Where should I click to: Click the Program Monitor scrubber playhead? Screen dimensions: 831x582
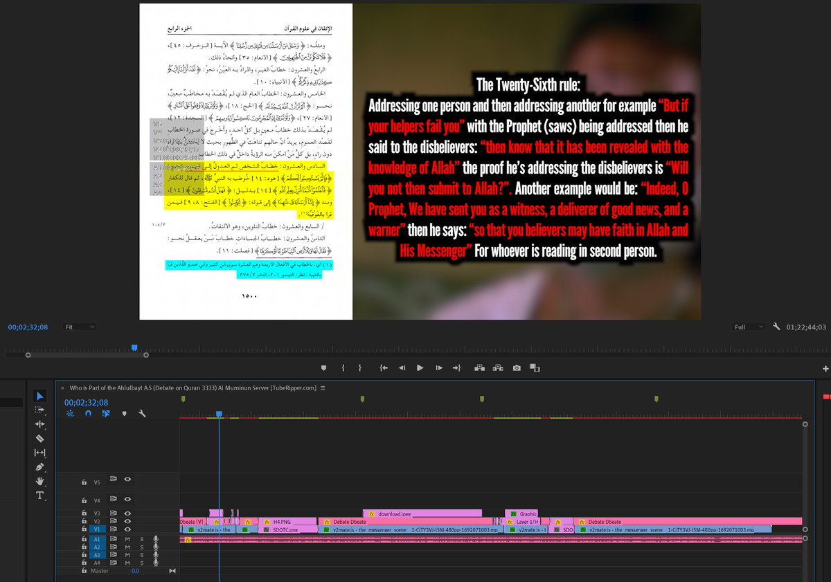click(x=134, y=347)
